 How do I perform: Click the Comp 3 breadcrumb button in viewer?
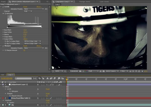coord(57,5)
